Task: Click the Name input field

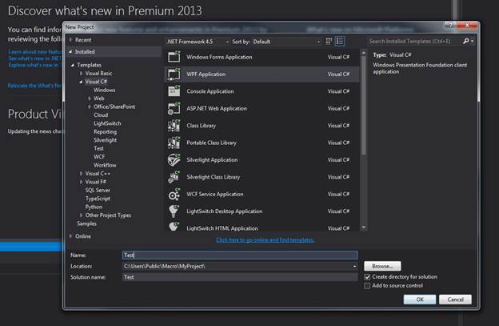Action: point(240,255)
